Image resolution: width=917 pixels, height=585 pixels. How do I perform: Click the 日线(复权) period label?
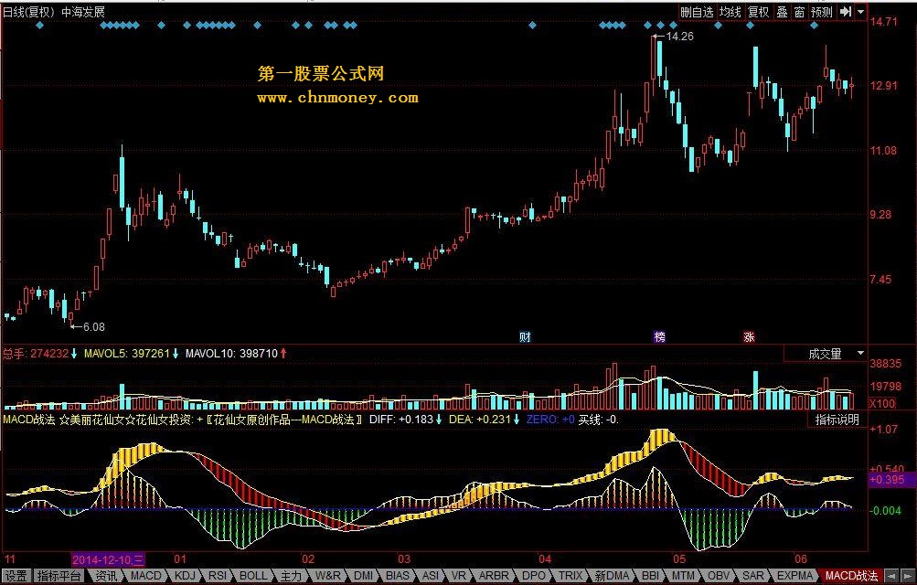pos(28,12)
